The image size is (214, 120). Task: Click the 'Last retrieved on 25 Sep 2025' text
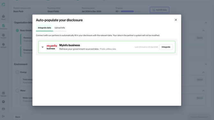tap(146, 47)
